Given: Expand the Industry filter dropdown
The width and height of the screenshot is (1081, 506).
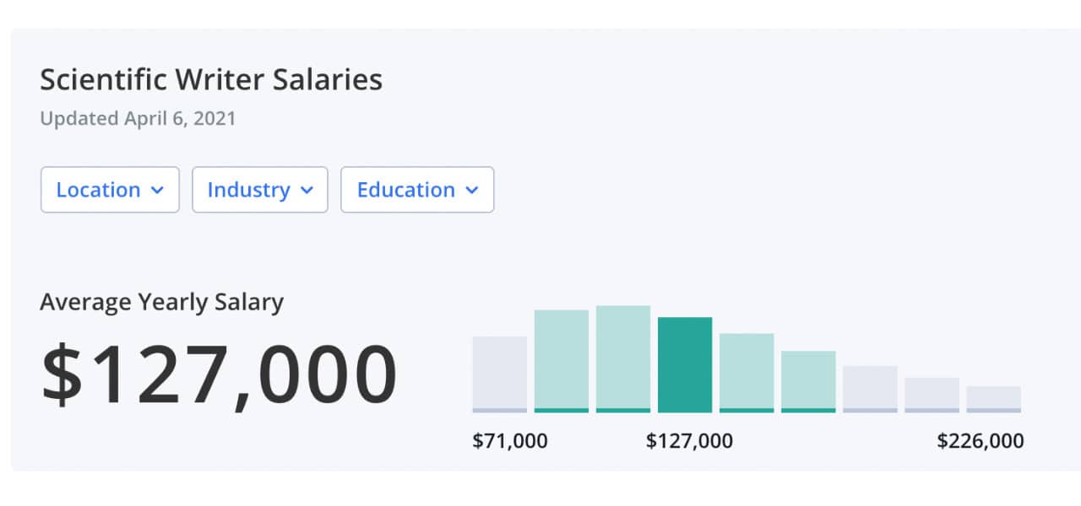Looking at the screenshot, I should point(259,190).
